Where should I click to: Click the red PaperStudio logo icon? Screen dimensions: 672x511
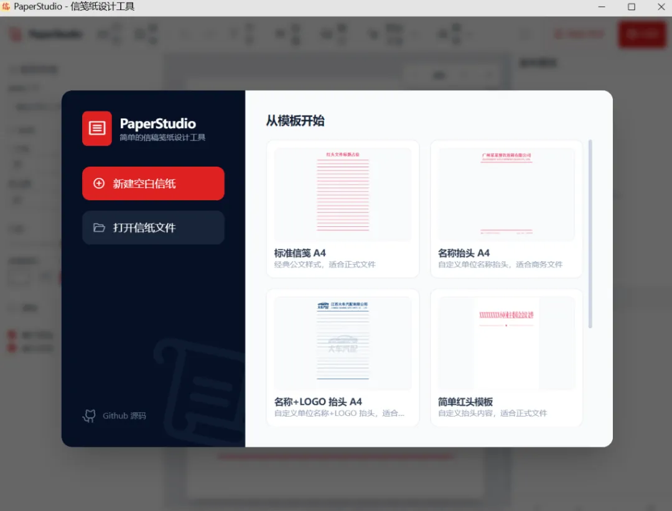point(97,128)
